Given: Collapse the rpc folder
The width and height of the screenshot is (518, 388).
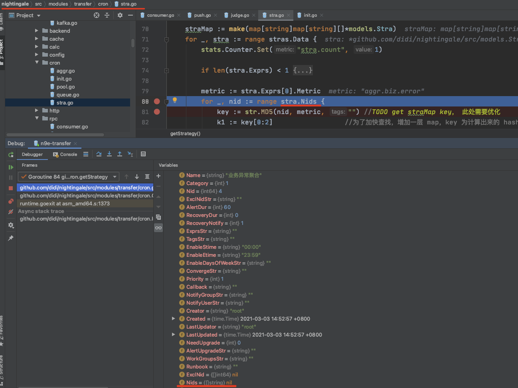Looking at the screenshot, I should click(37, 118).
